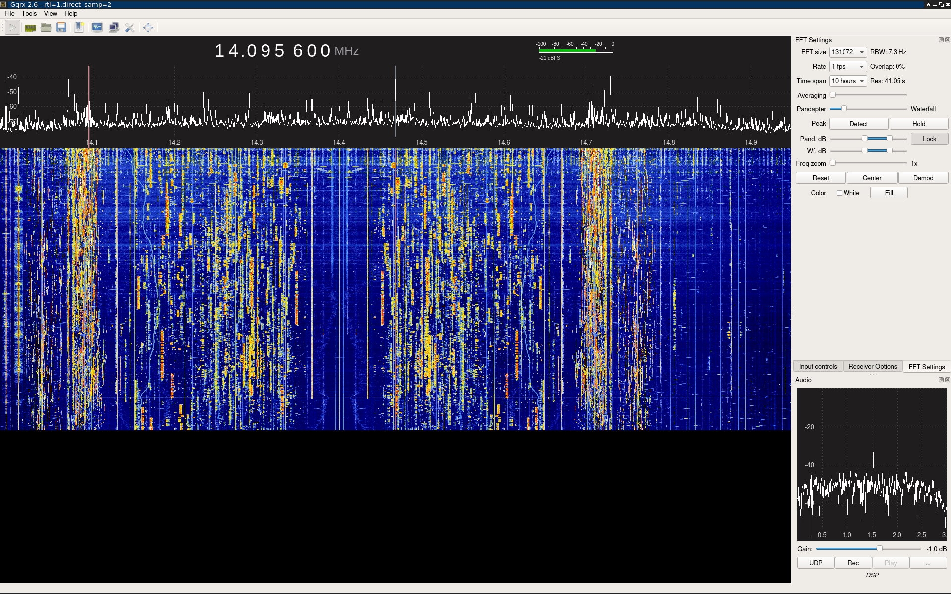Open the AFSK1200 decoder monitor icon
This screenshot has width=951, height=594.
pyautogui.click(x=97, y=28)
